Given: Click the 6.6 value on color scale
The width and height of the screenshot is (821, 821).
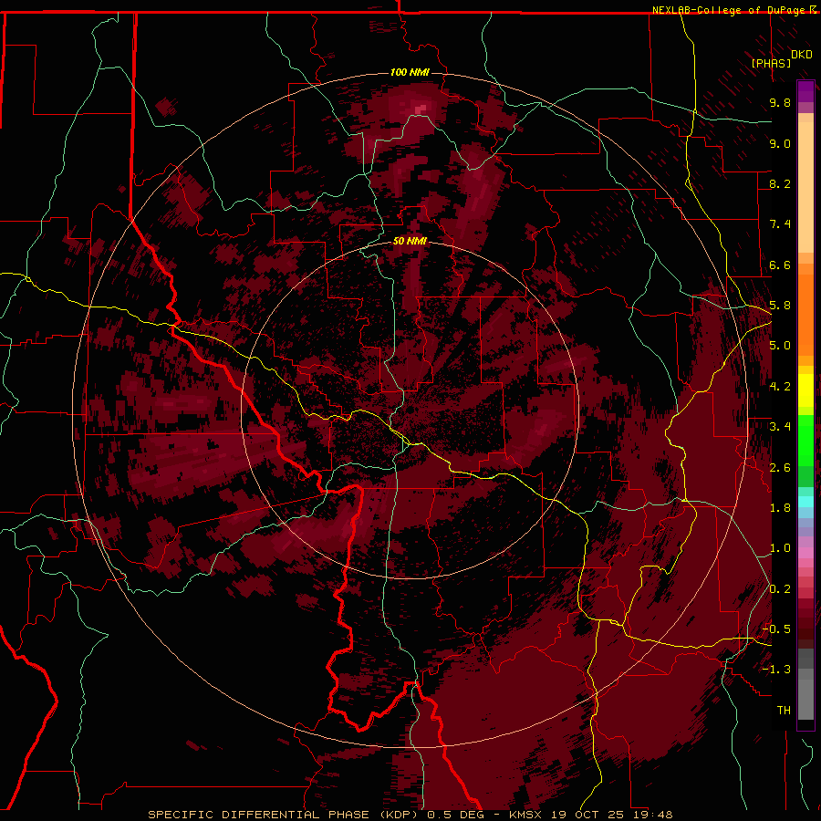Looking at the screenshot, I should coord(780,265).
